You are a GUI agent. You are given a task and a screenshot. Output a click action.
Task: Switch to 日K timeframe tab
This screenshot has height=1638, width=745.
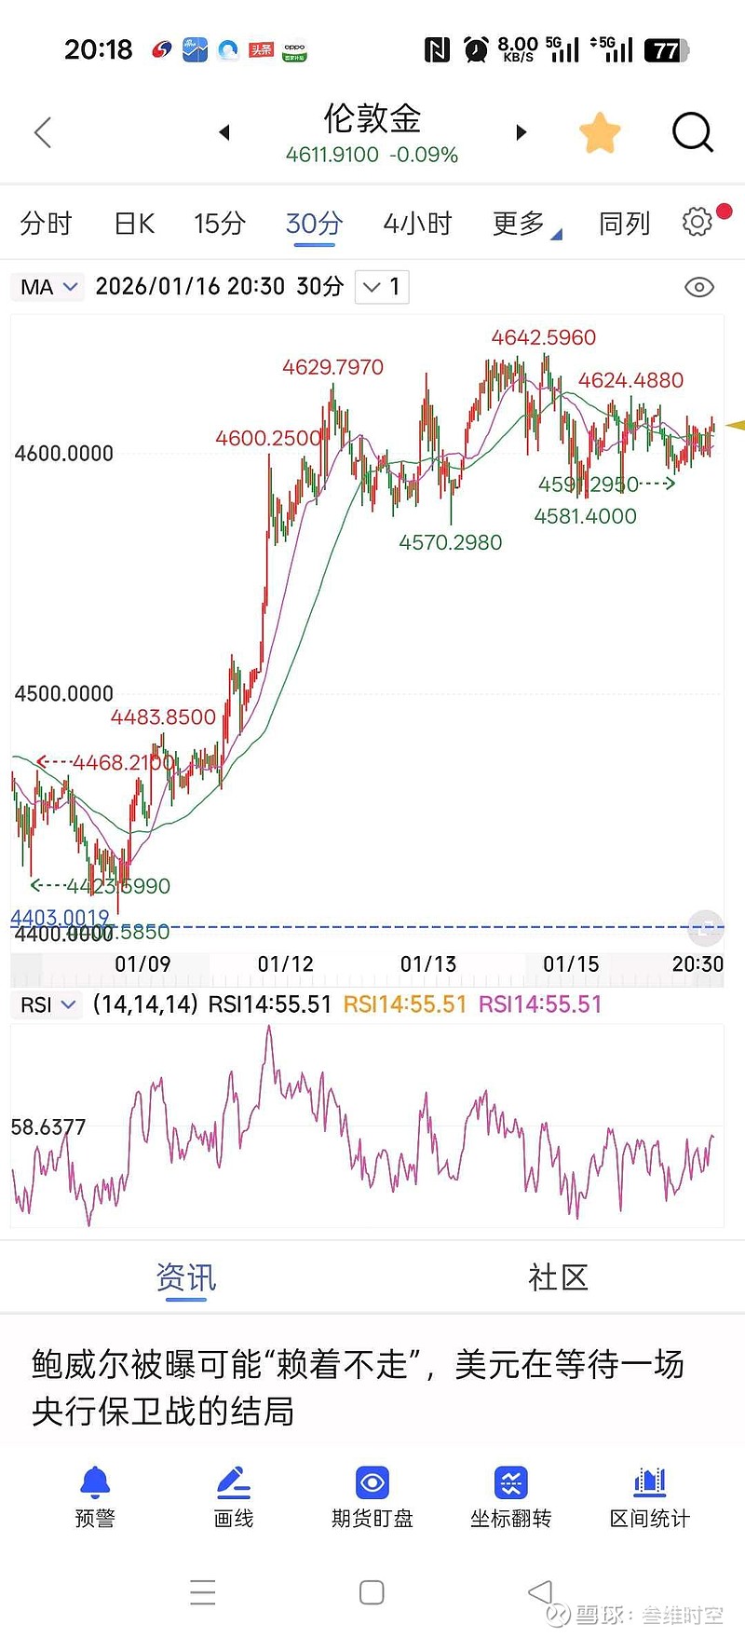coord(134,224)
